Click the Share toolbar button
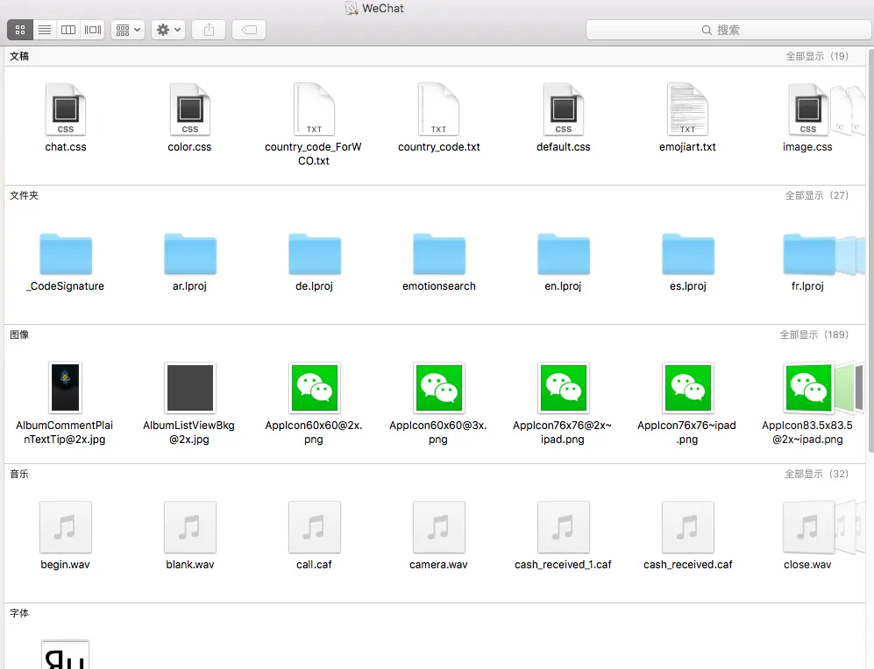Screen dimensions: 874x669 click(x=209, y=30)
